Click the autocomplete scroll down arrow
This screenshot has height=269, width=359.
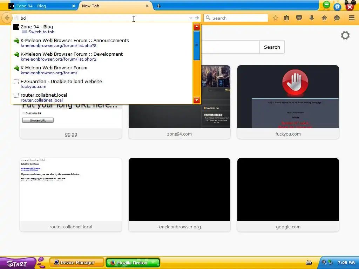196,100
